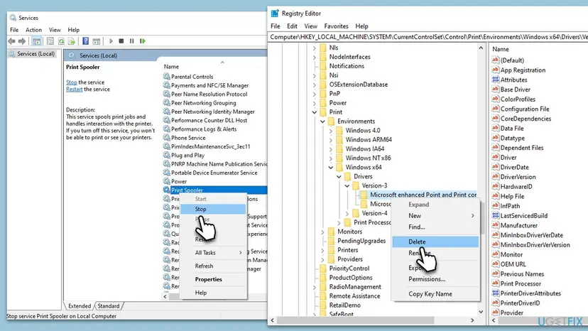Collapse the Windows x64 registry key

tap(331, 168)
